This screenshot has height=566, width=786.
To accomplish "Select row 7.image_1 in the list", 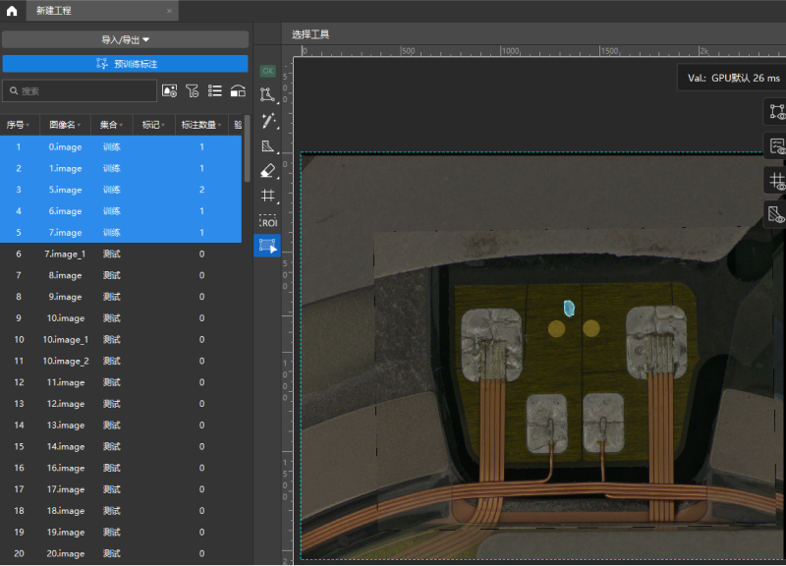I will coord(121,255).
